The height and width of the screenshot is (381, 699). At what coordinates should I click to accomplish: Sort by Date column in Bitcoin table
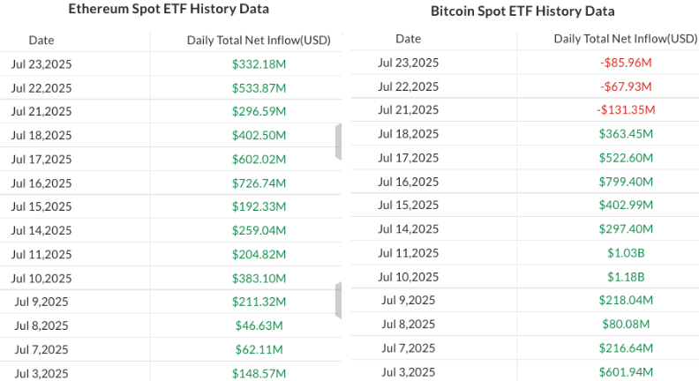tap(409, 38)
